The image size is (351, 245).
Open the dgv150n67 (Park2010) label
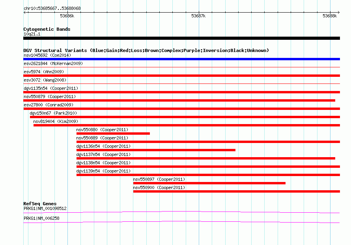tap(53, 113)
